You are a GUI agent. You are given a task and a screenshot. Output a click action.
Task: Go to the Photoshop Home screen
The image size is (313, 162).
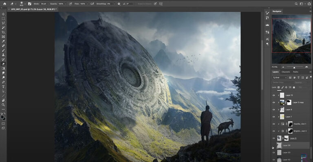click(x=4, y=4)
